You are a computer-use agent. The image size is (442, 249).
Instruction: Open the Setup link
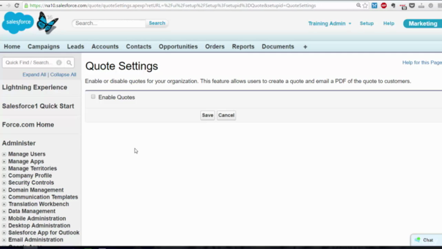[x=367, y=24]
